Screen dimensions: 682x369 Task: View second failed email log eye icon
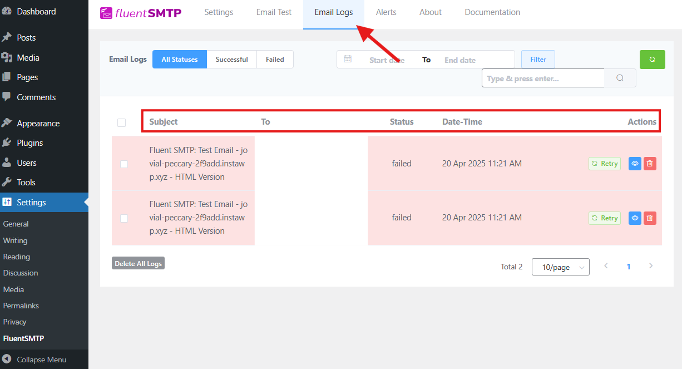[x=635, y=218]
